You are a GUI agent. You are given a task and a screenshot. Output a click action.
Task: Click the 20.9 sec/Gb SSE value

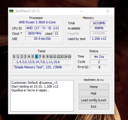42,39
